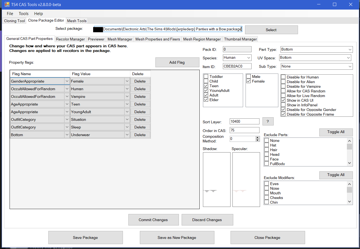Image resolution: width=360 pixels, height=249 pixels.
Task: Open the Sub Type dropdown
Action: 317,66
